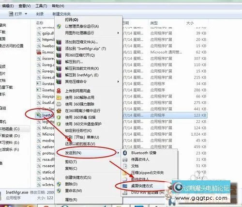The height and width of the screenshot is (207, 242).
Task: Click the fax icon beside 传真收件人
Action: tap(125, 159)
